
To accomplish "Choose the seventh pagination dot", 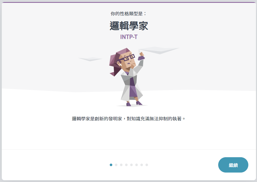I will tap(142, 165).
